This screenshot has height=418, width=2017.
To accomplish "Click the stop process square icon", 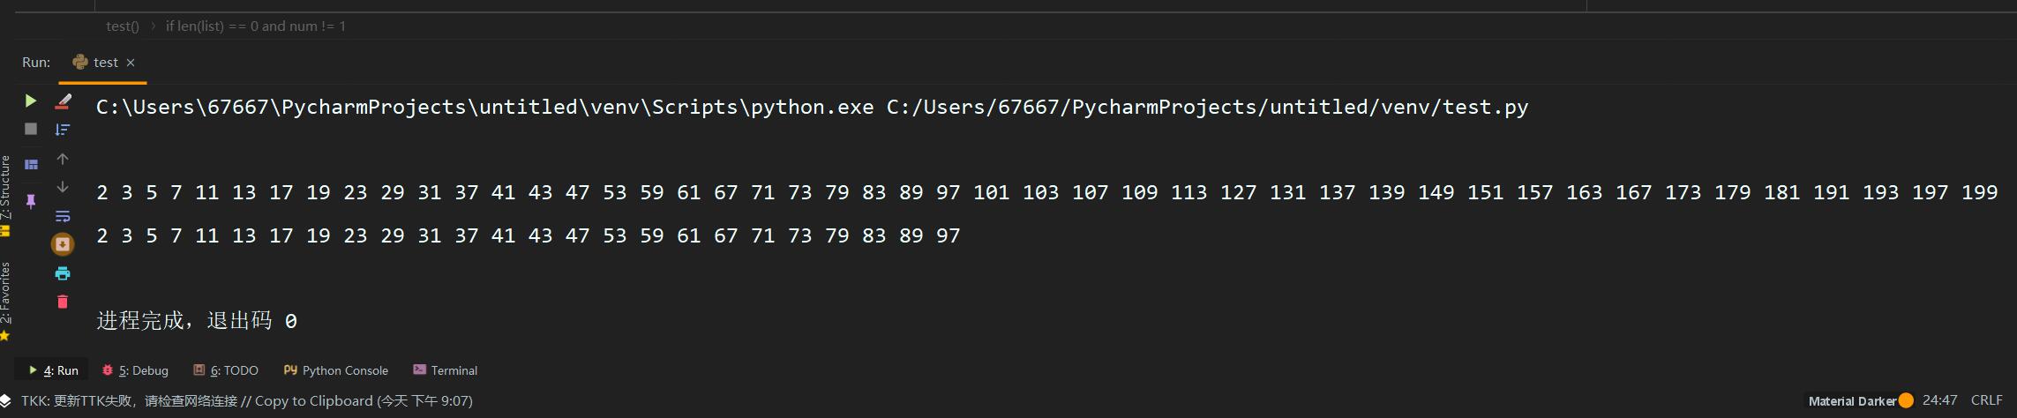I will (31, 129).
